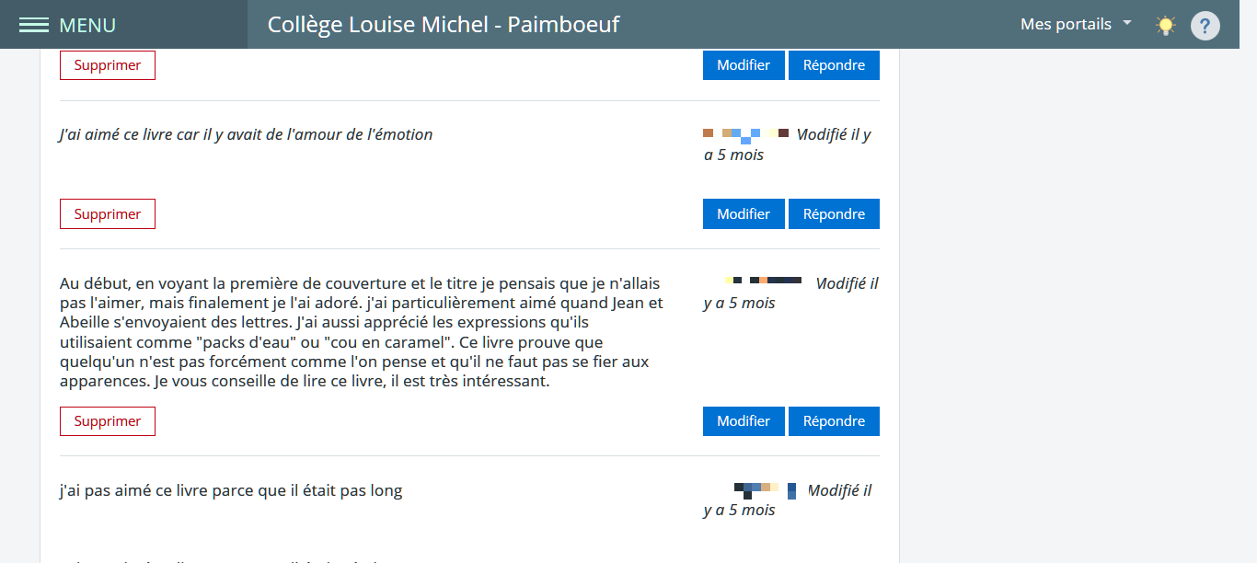Reply to the "amour de l'émotion" comment
1257x563 pixels.
click(x=834, y=214)
